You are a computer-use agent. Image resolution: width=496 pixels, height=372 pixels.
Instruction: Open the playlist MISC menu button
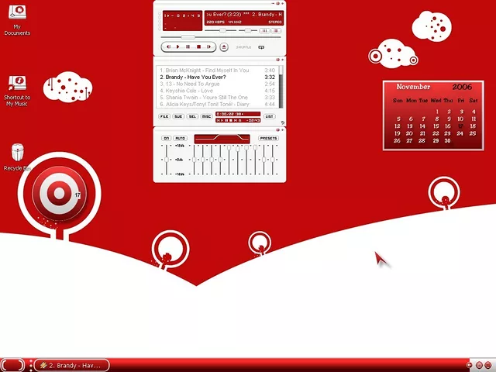206,116
